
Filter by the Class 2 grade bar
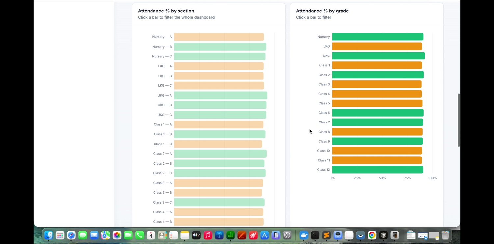[x=378, y=75]
